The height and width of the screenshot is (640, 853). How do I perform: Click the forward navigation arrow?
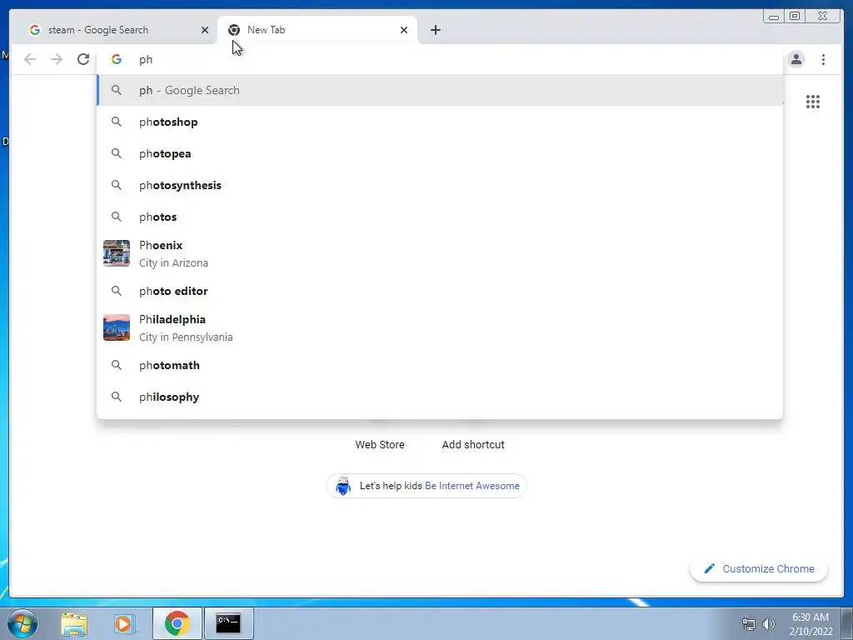click(57, 59)
